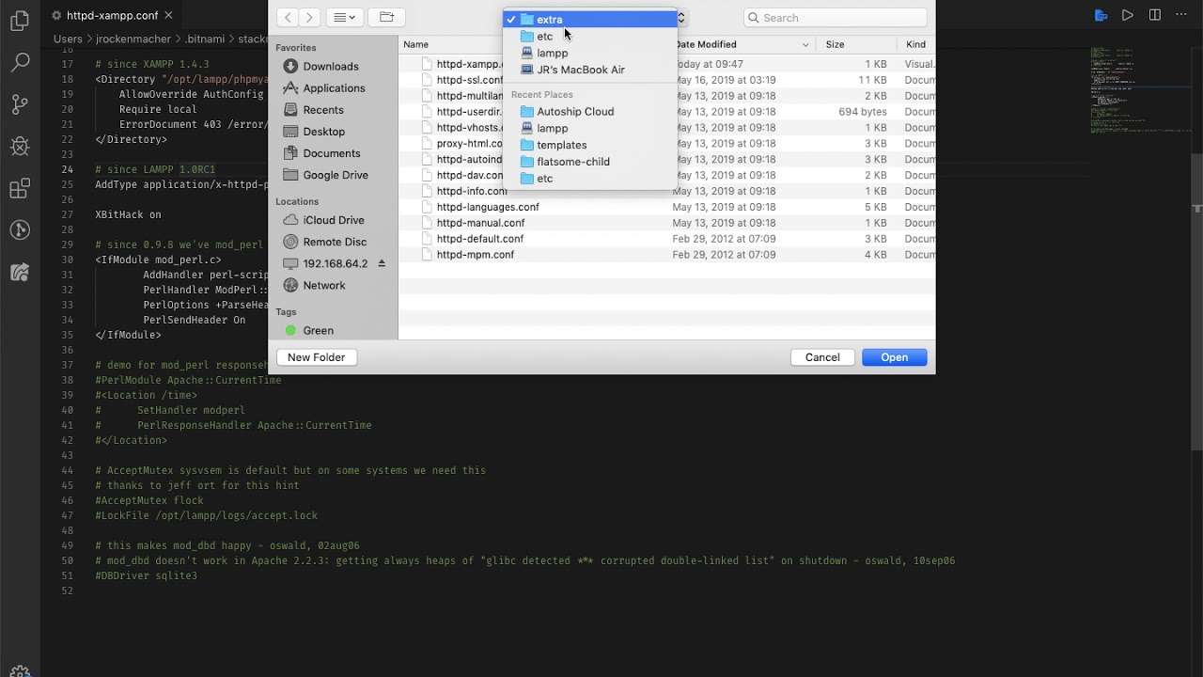Select Google Drive in Favorites sidebar
This screenshot has height=677, width=1203.
tap(334, 175)
